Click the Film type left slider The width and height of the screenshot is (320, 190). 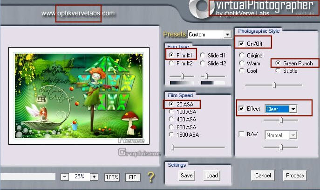click(x=182, y=76)
